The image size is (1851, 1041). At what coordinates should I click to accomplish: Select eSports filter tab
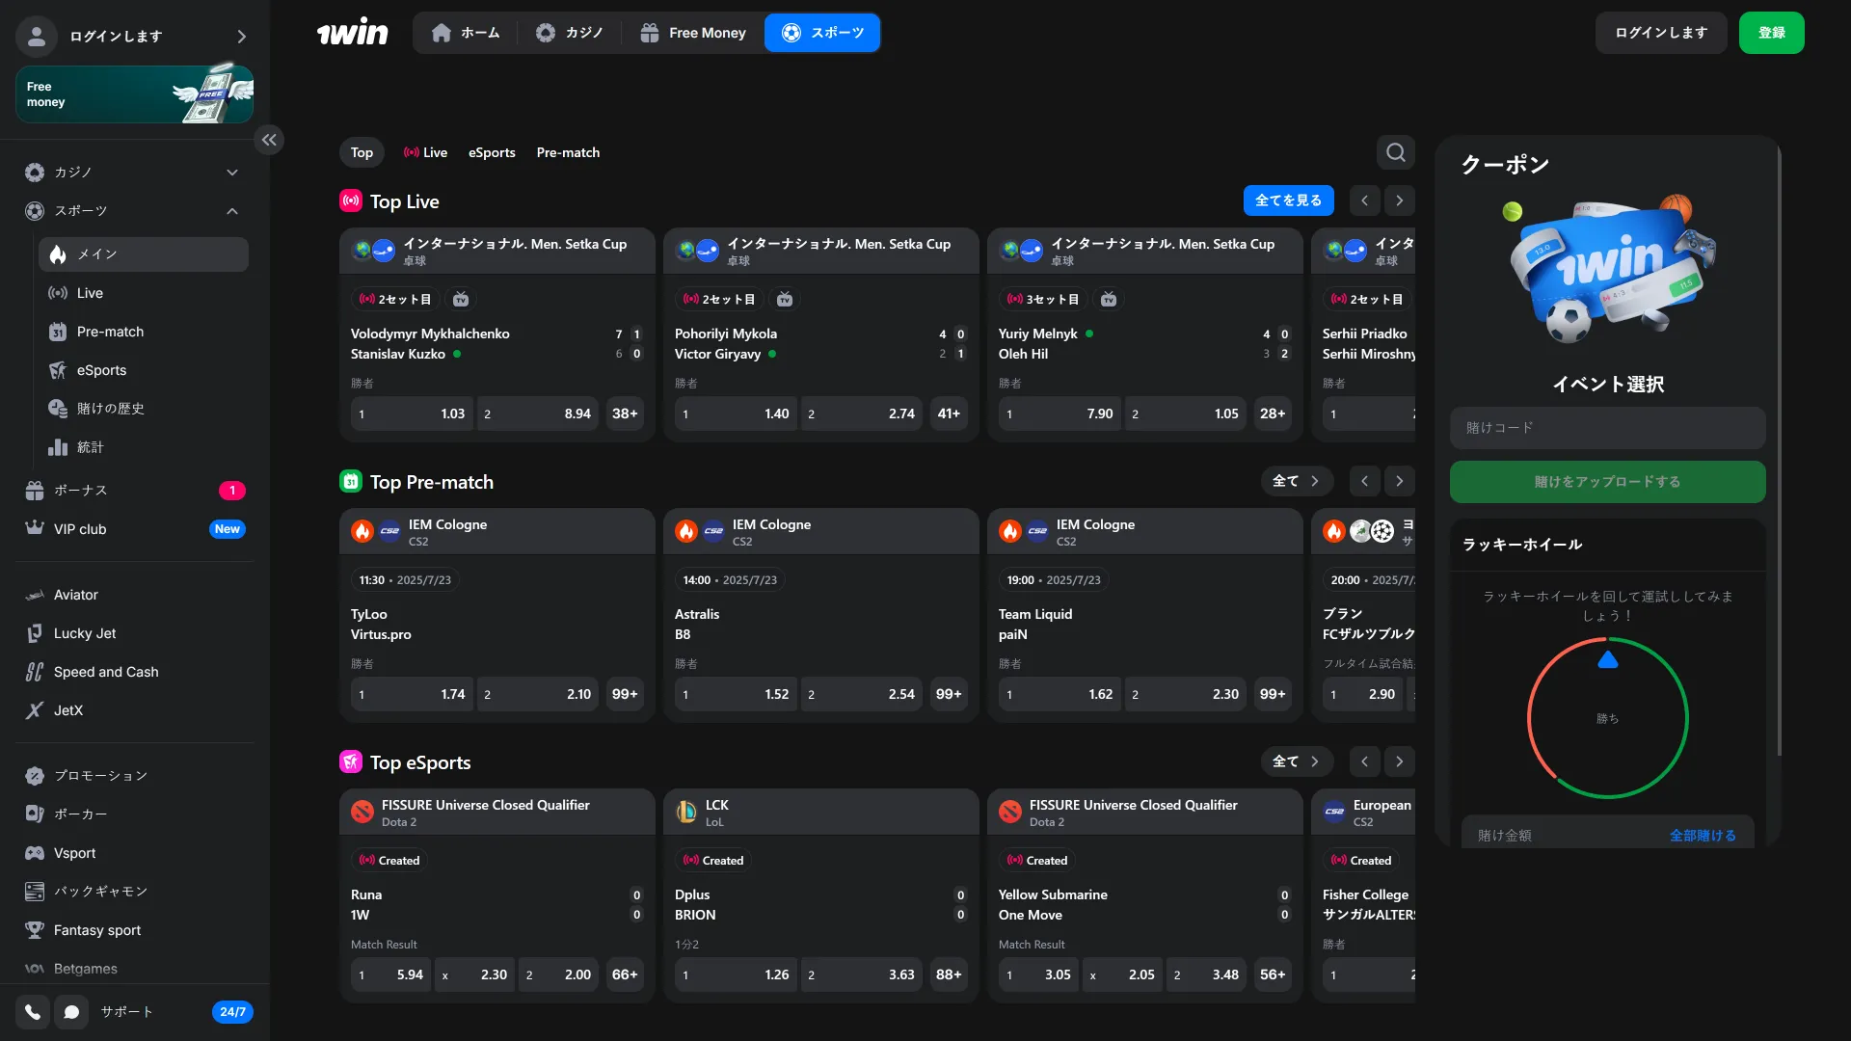tap(492, 152)
